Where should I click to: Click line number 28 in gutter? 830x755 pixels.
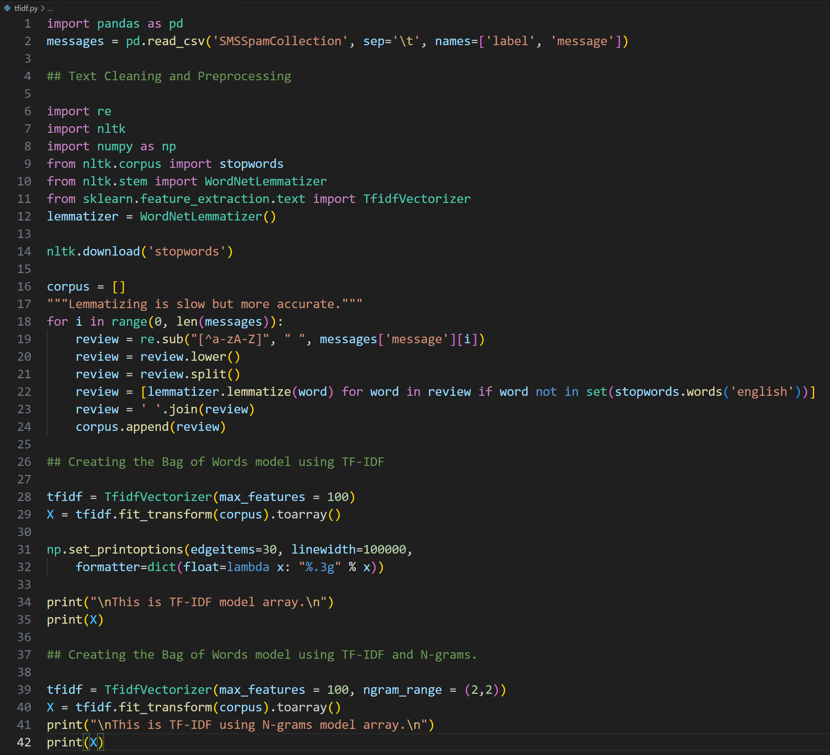(x=24, y=497)
